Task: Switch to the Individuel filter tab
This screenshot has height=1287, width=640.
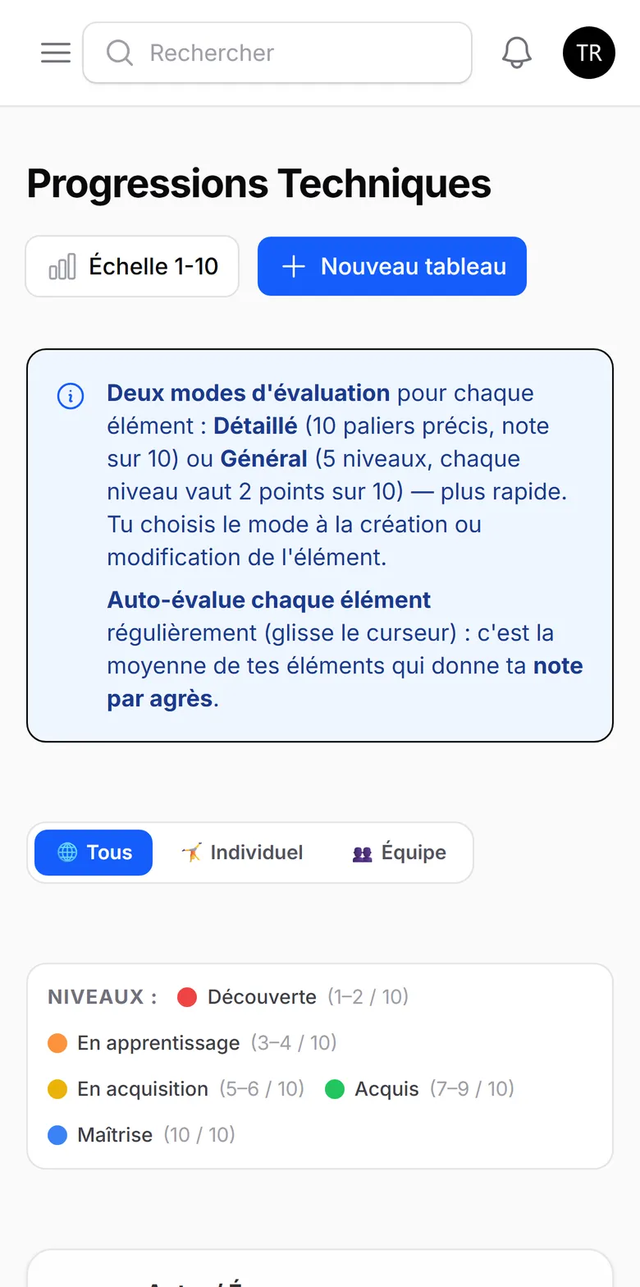Action: coord(242,853)
